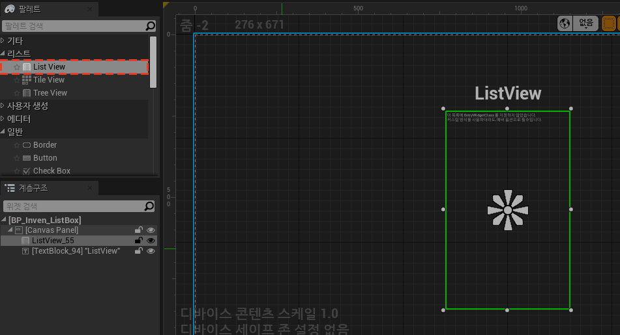Image resolution: width=620 pixels, height=335 pixels.
Task: Click the palette search magnifier icon
Action: pos(150,26)
